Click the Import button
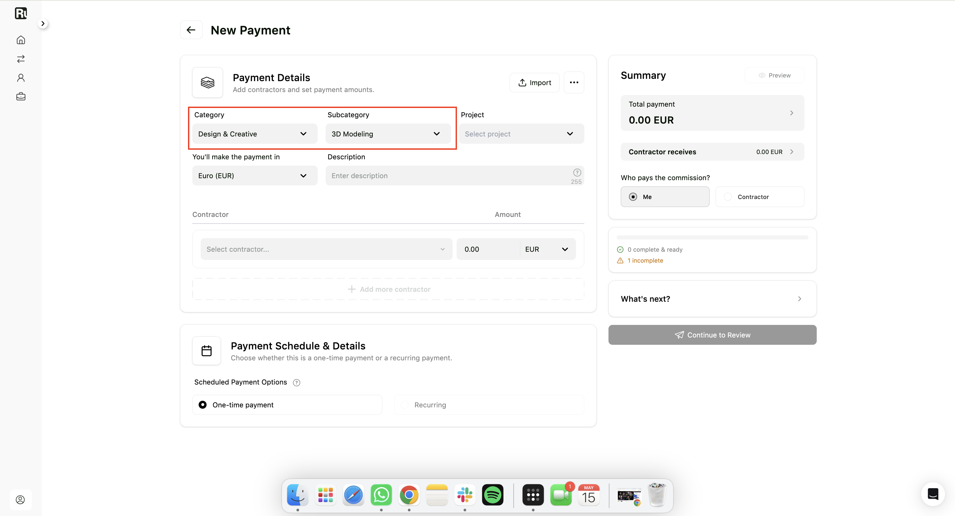 pos(534,82)
